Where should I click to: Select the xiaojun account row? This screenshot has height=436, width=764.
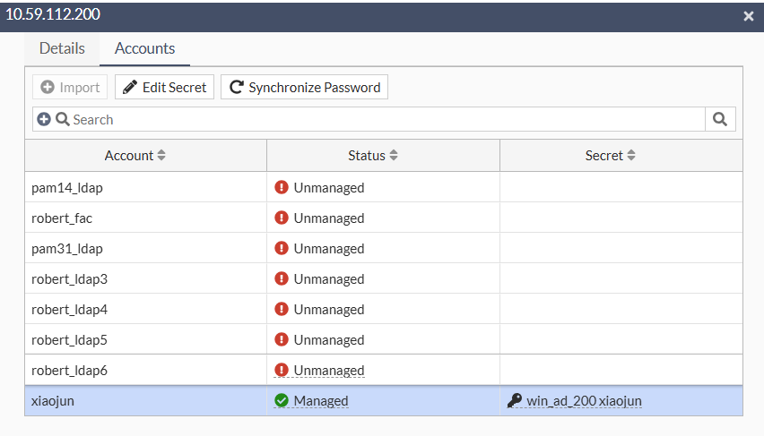coord(384,400)
